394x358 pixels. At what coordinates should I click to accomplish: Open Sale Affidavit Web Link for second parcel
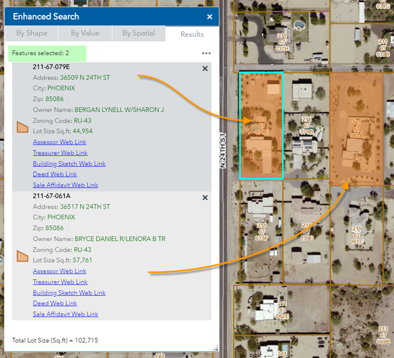click(x=66, y=314)
